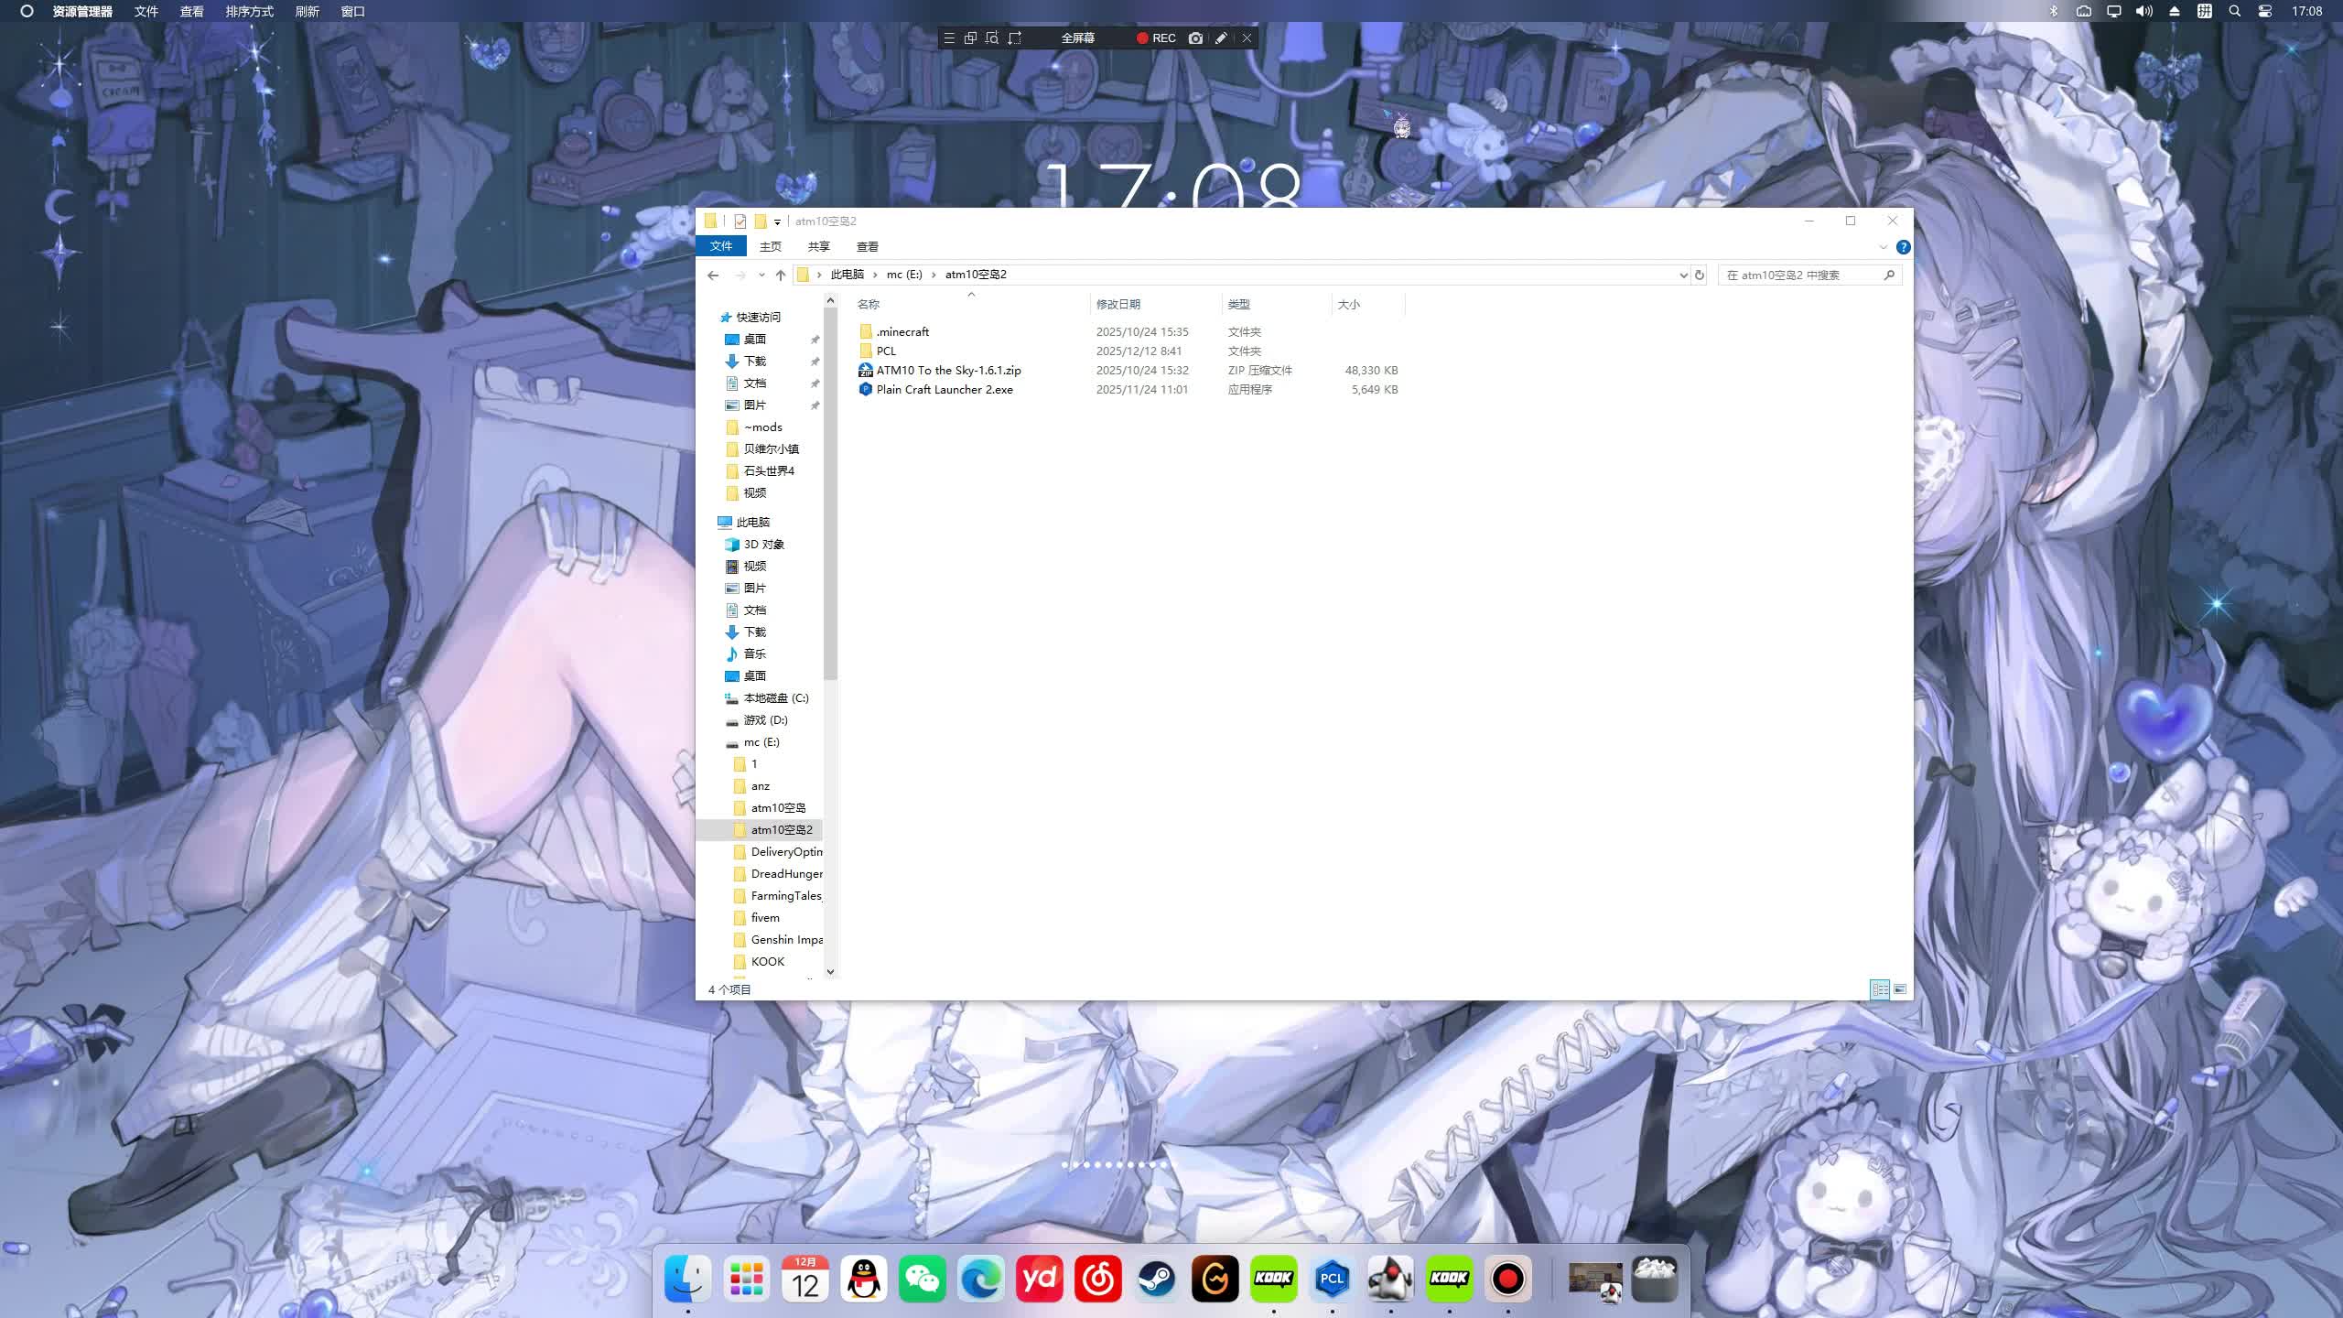Expand the address bar history dropdown

point(1682,275)
